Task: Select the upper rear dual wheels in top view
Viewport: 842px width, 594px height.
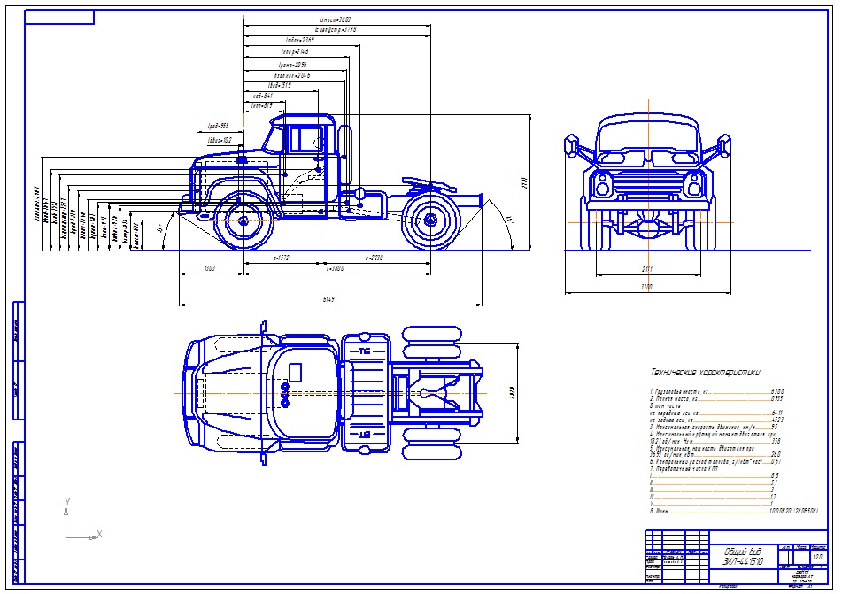Action: click(x=432, y=342)
